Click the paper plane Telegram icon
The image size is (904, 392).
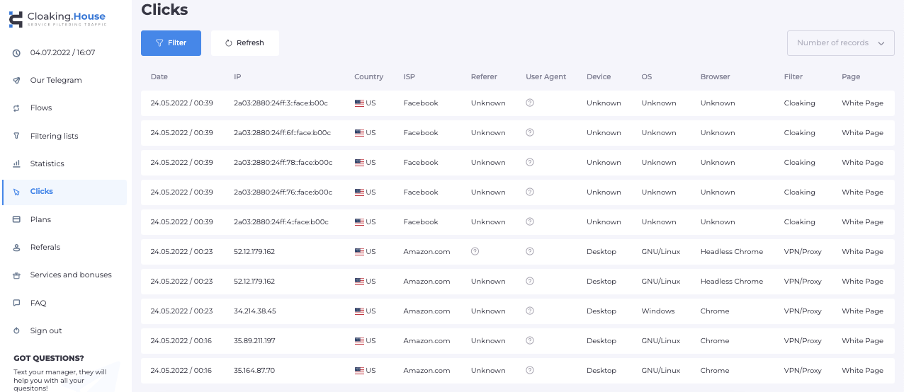[16, 81]
